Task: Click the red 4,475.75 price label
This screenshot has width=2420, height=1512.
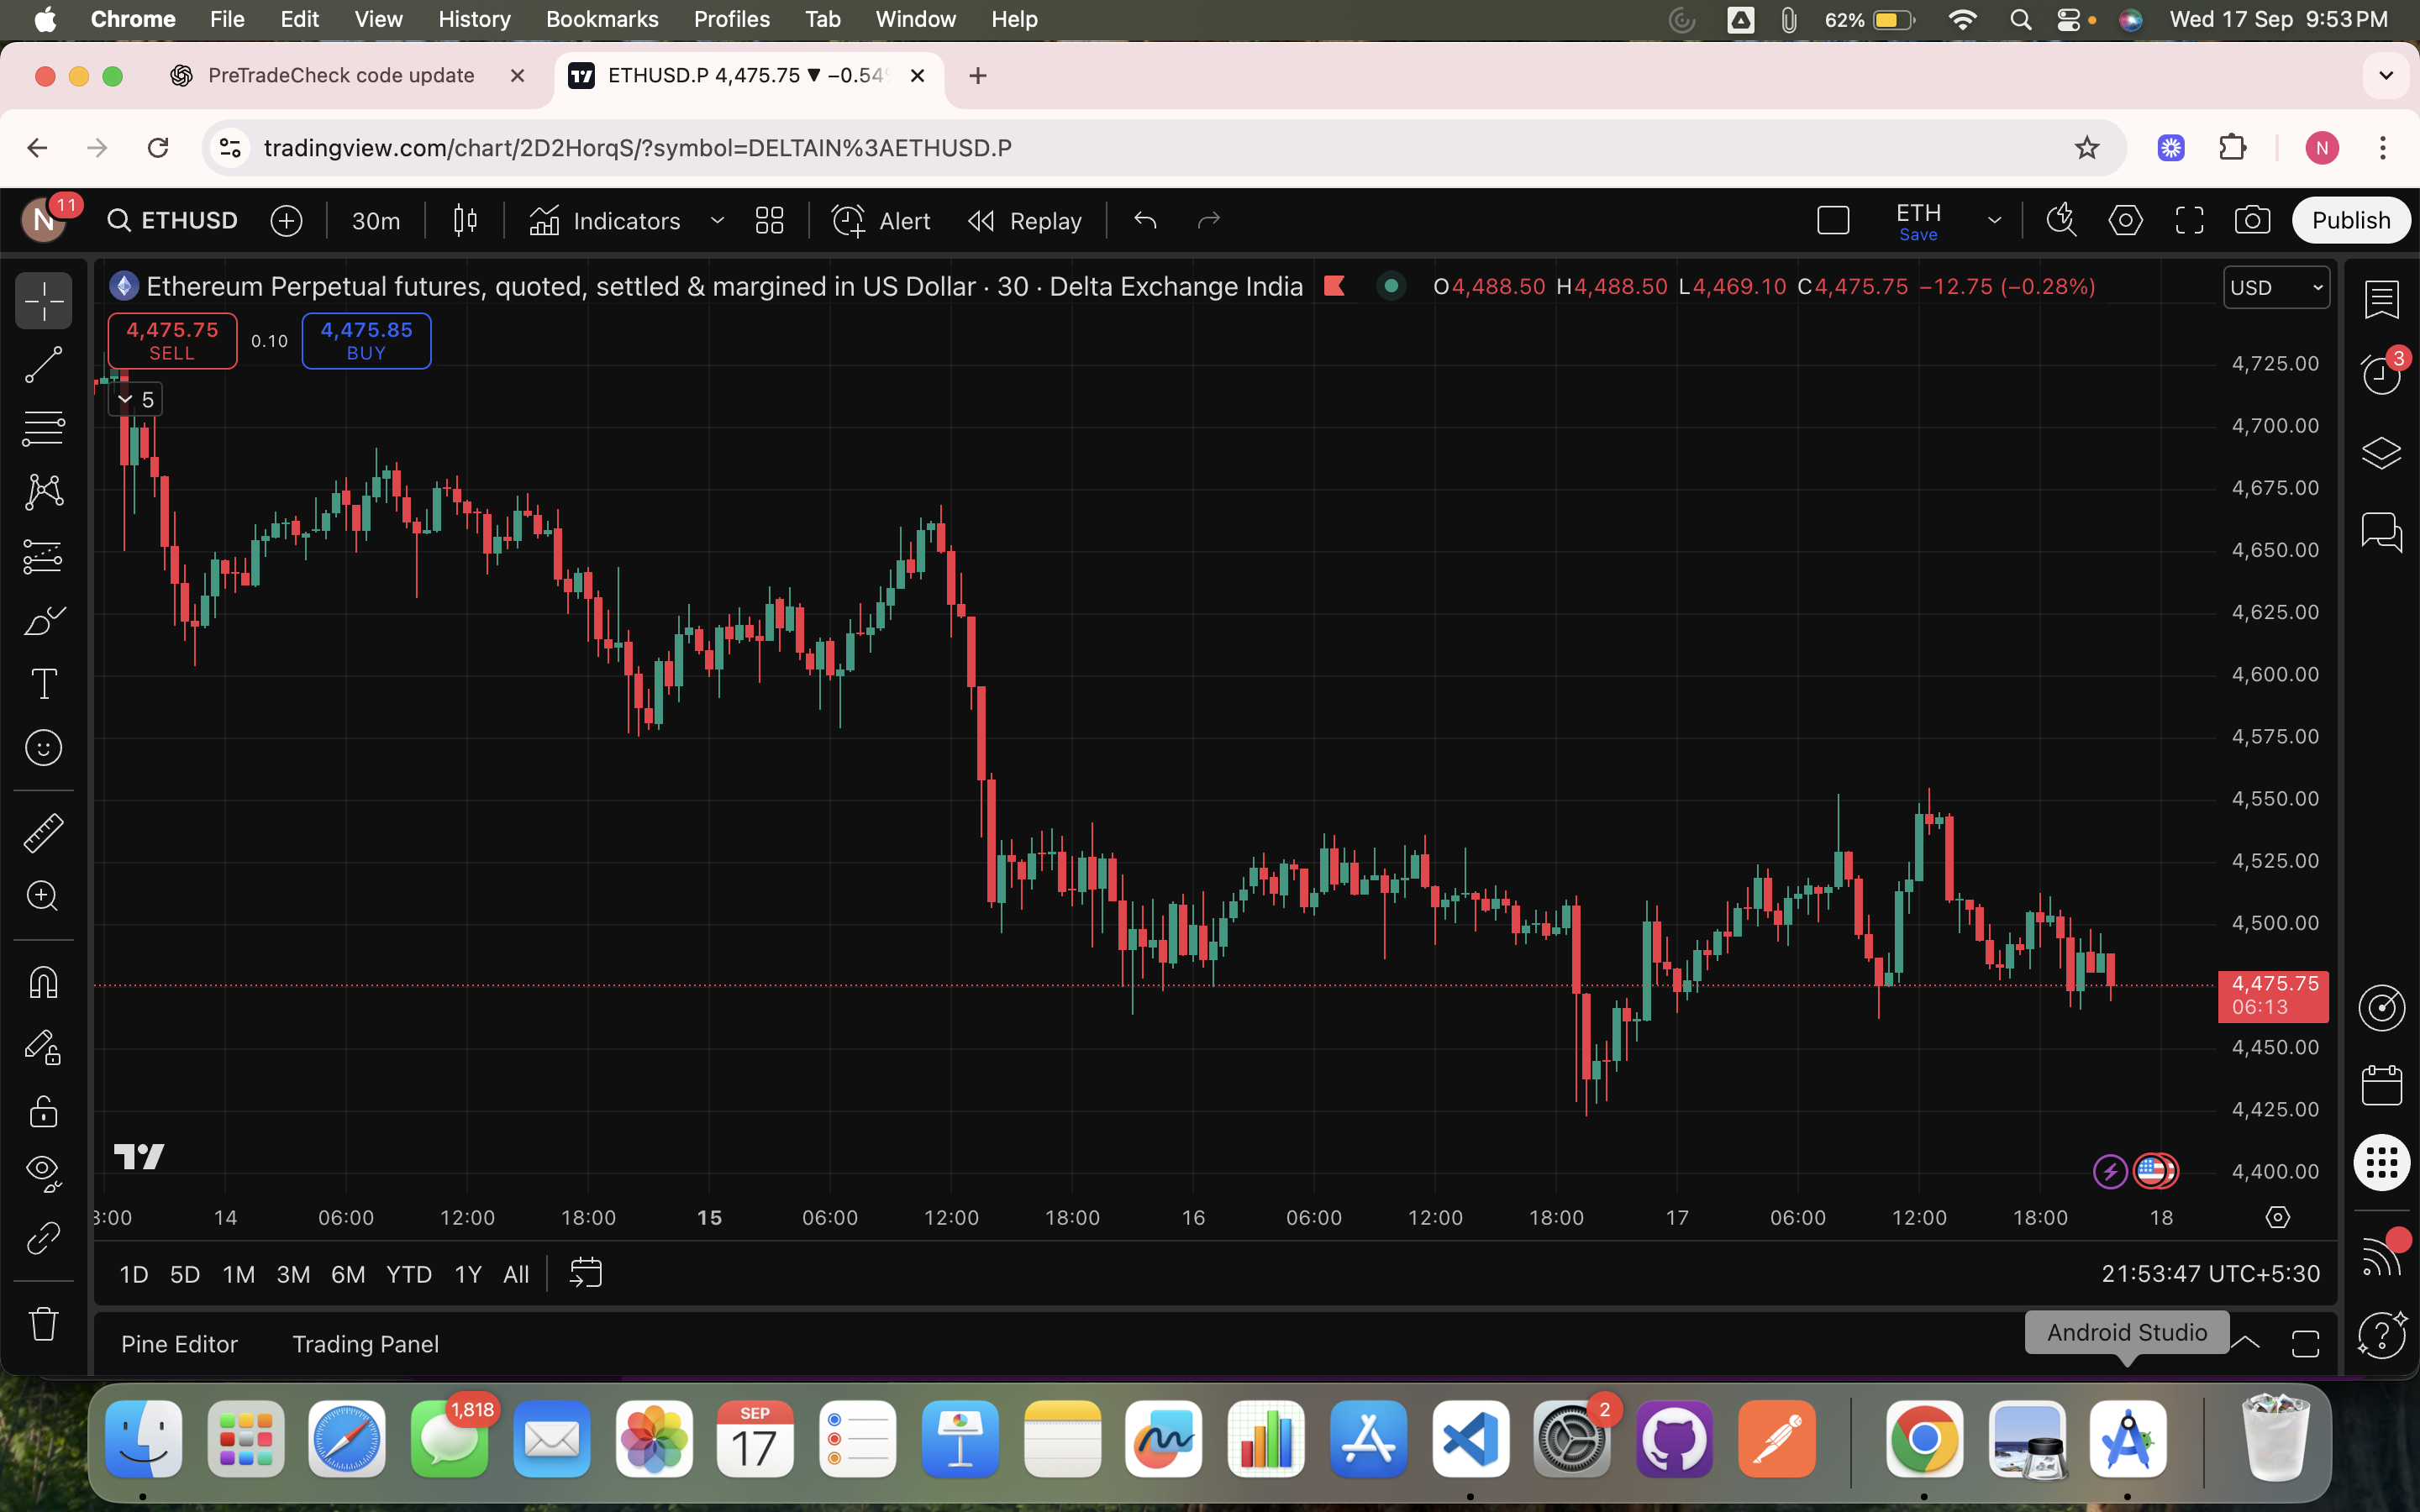Action: tap(2273, 996)
